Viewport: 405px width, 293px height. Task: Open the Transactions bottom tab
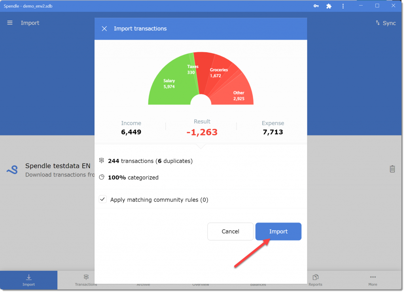click(86, 280)
